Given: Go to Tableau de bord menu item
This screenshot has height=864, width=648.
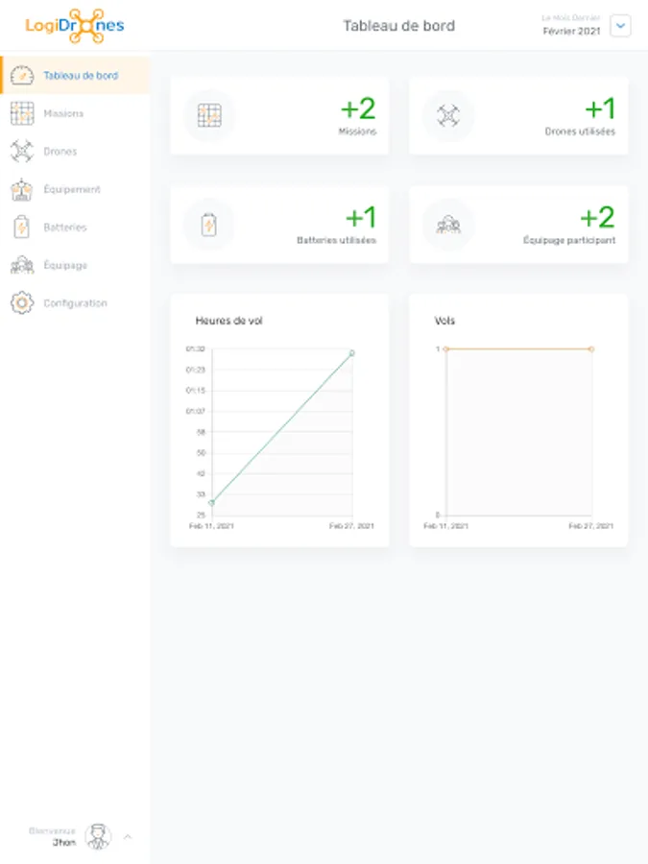Looking at the screenshot, I should point(75,76).
